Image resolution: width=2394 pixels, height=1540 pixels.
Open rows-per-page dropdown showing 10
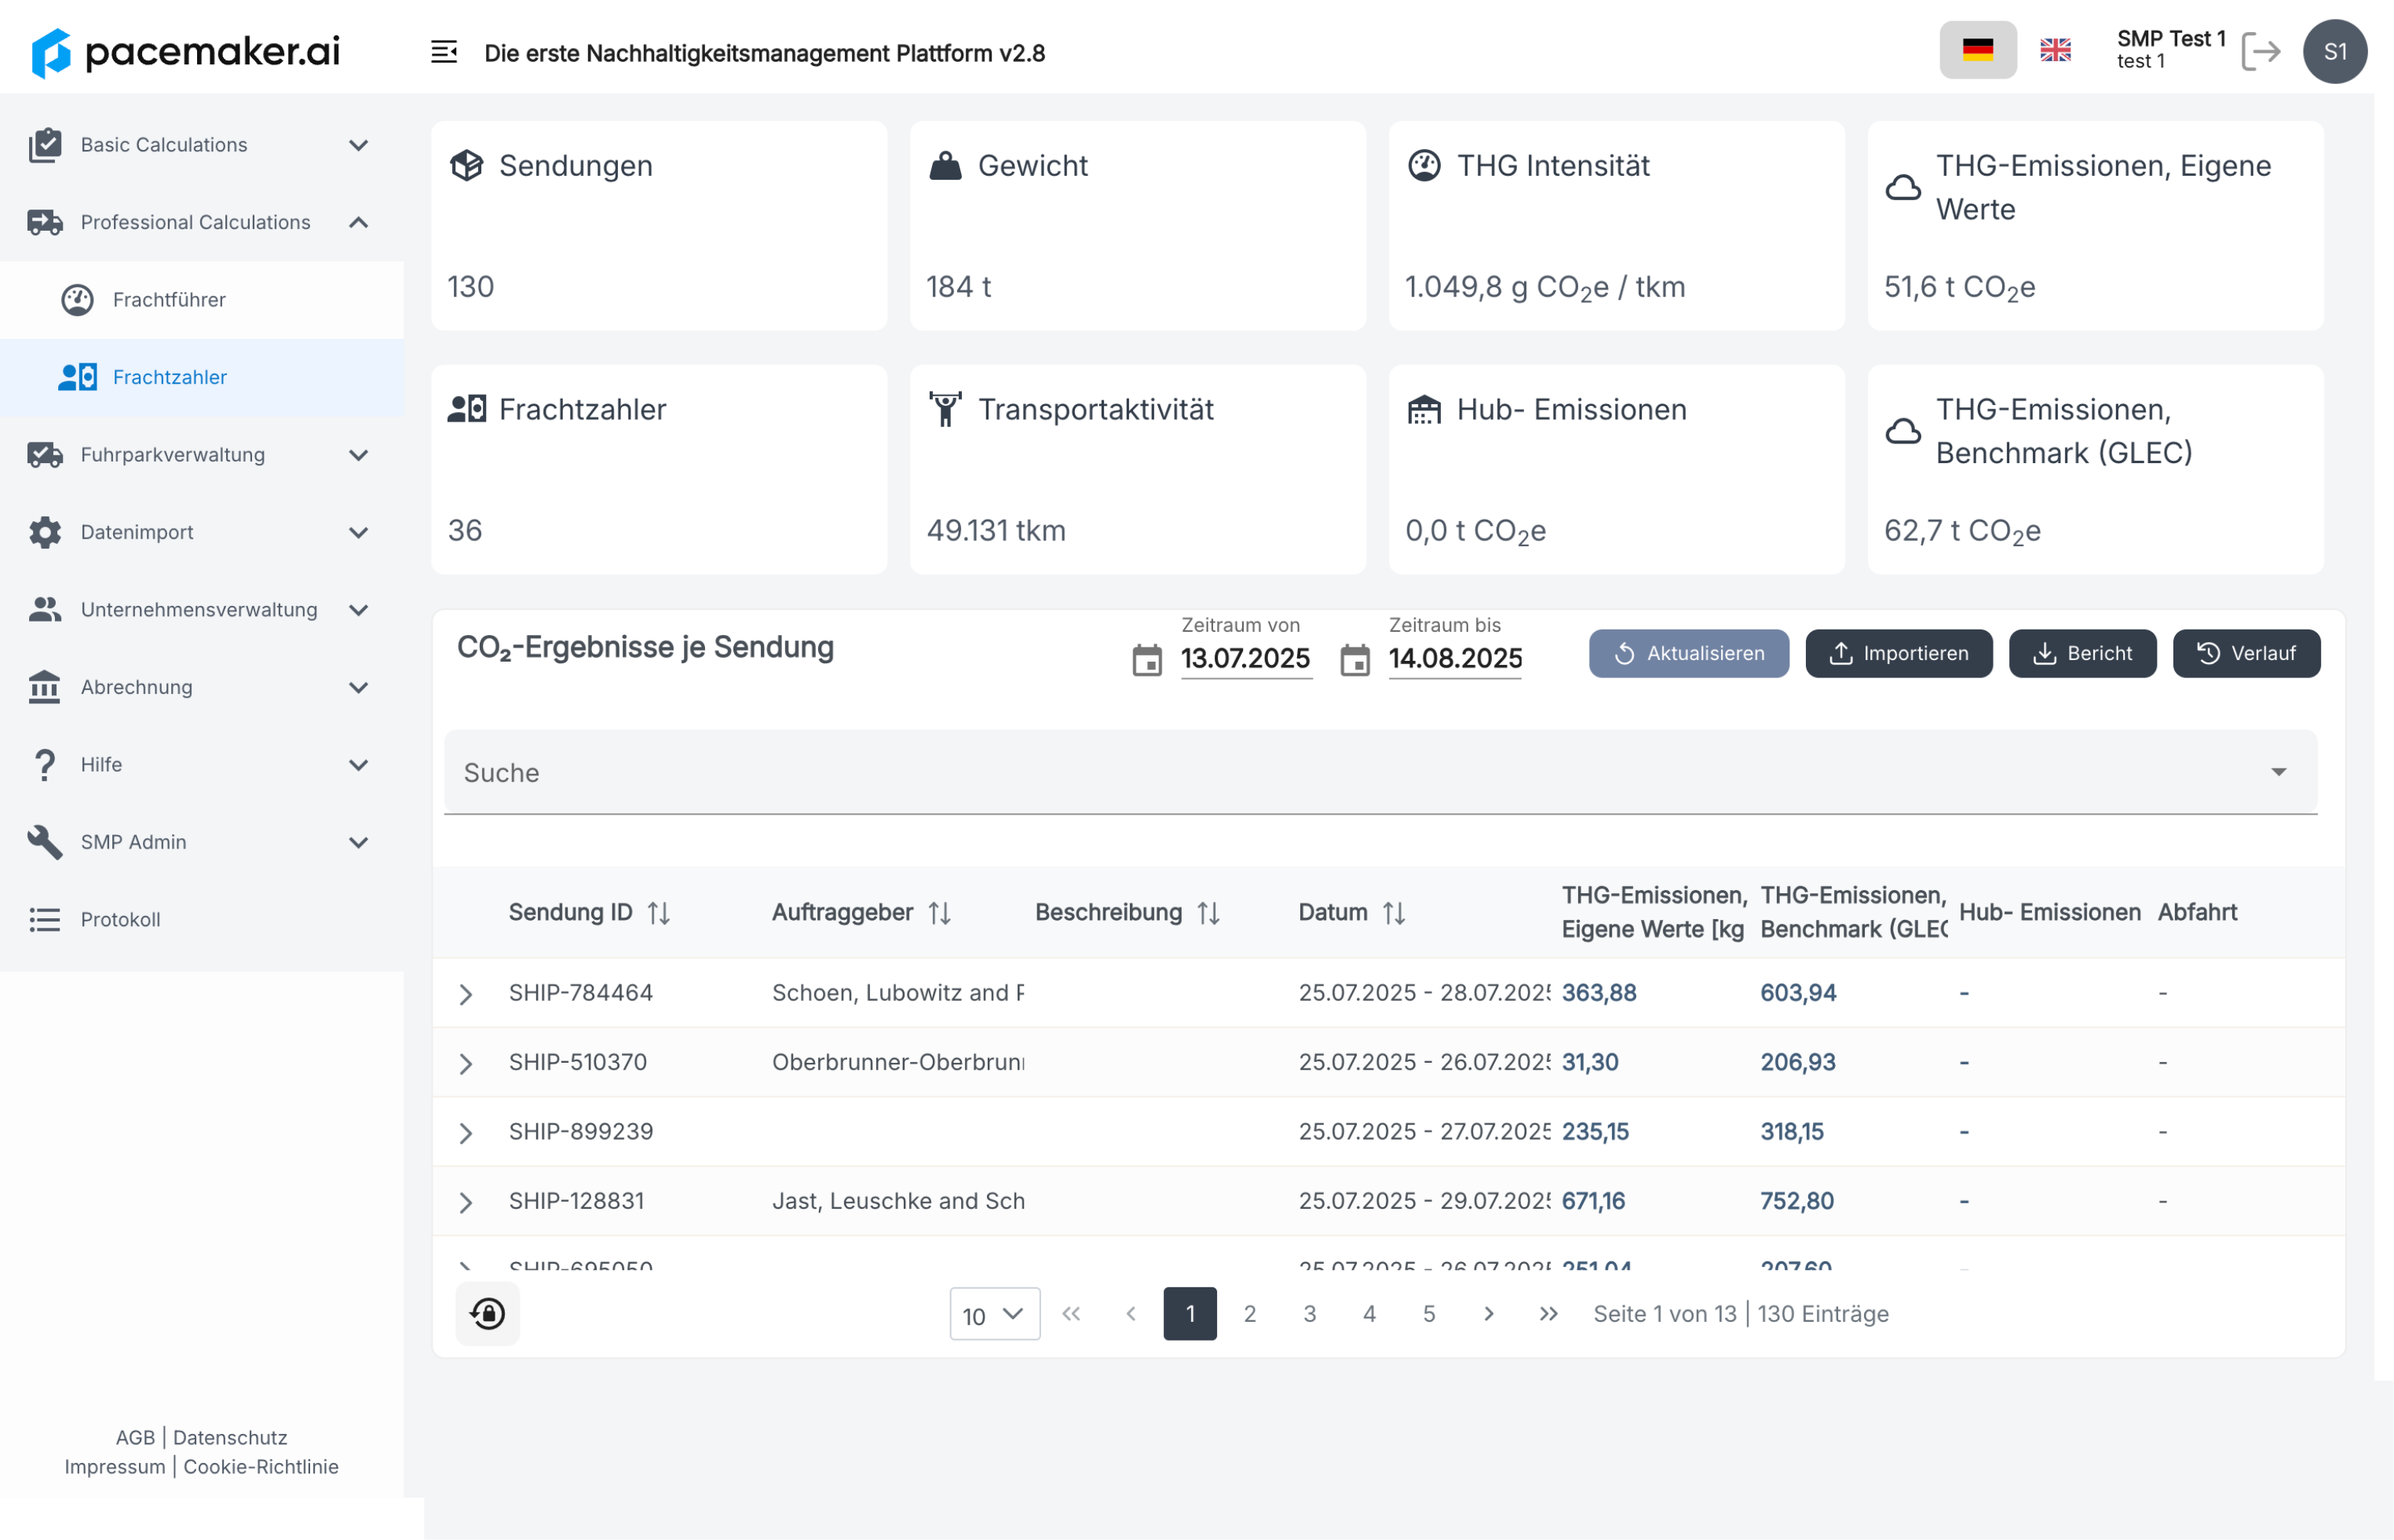[994, 1314]
